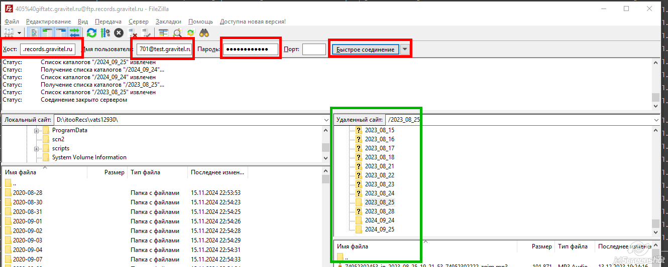Image resolution: width=668 pixels, height=267 pixels.
Task: Expand the scripts folder in local tree
Action: click(x=37, y=149)
